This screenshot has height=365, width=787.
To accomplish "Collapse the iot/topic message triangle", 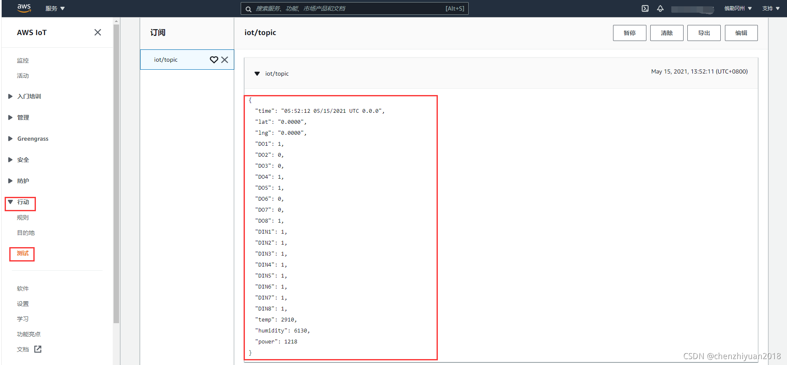I will pos(257,74).
